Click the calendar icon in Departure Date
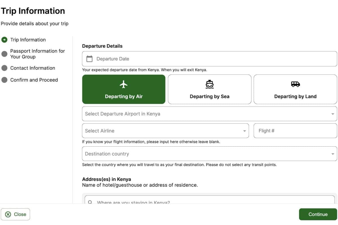 click(x=89, y=59)
